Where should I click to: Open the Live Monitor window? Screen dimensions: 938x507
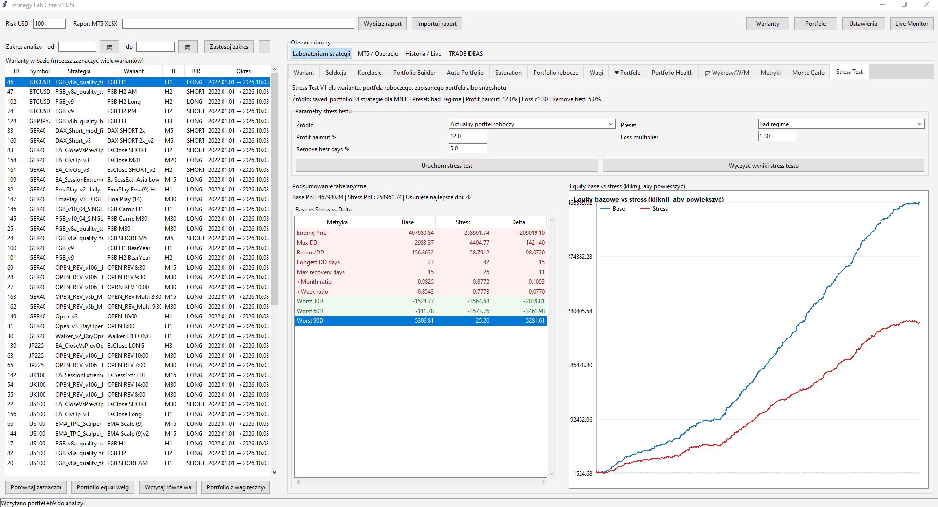pyautogui.click(x=912, y=24)
